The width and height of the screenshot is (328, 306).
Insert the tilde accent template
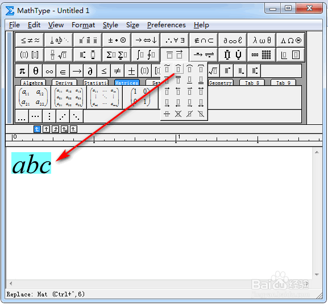click(167, 69)
